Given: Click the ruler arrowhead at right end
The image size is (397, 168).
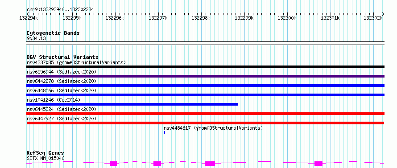Looking at the screenshot, I should coord(383,14).
